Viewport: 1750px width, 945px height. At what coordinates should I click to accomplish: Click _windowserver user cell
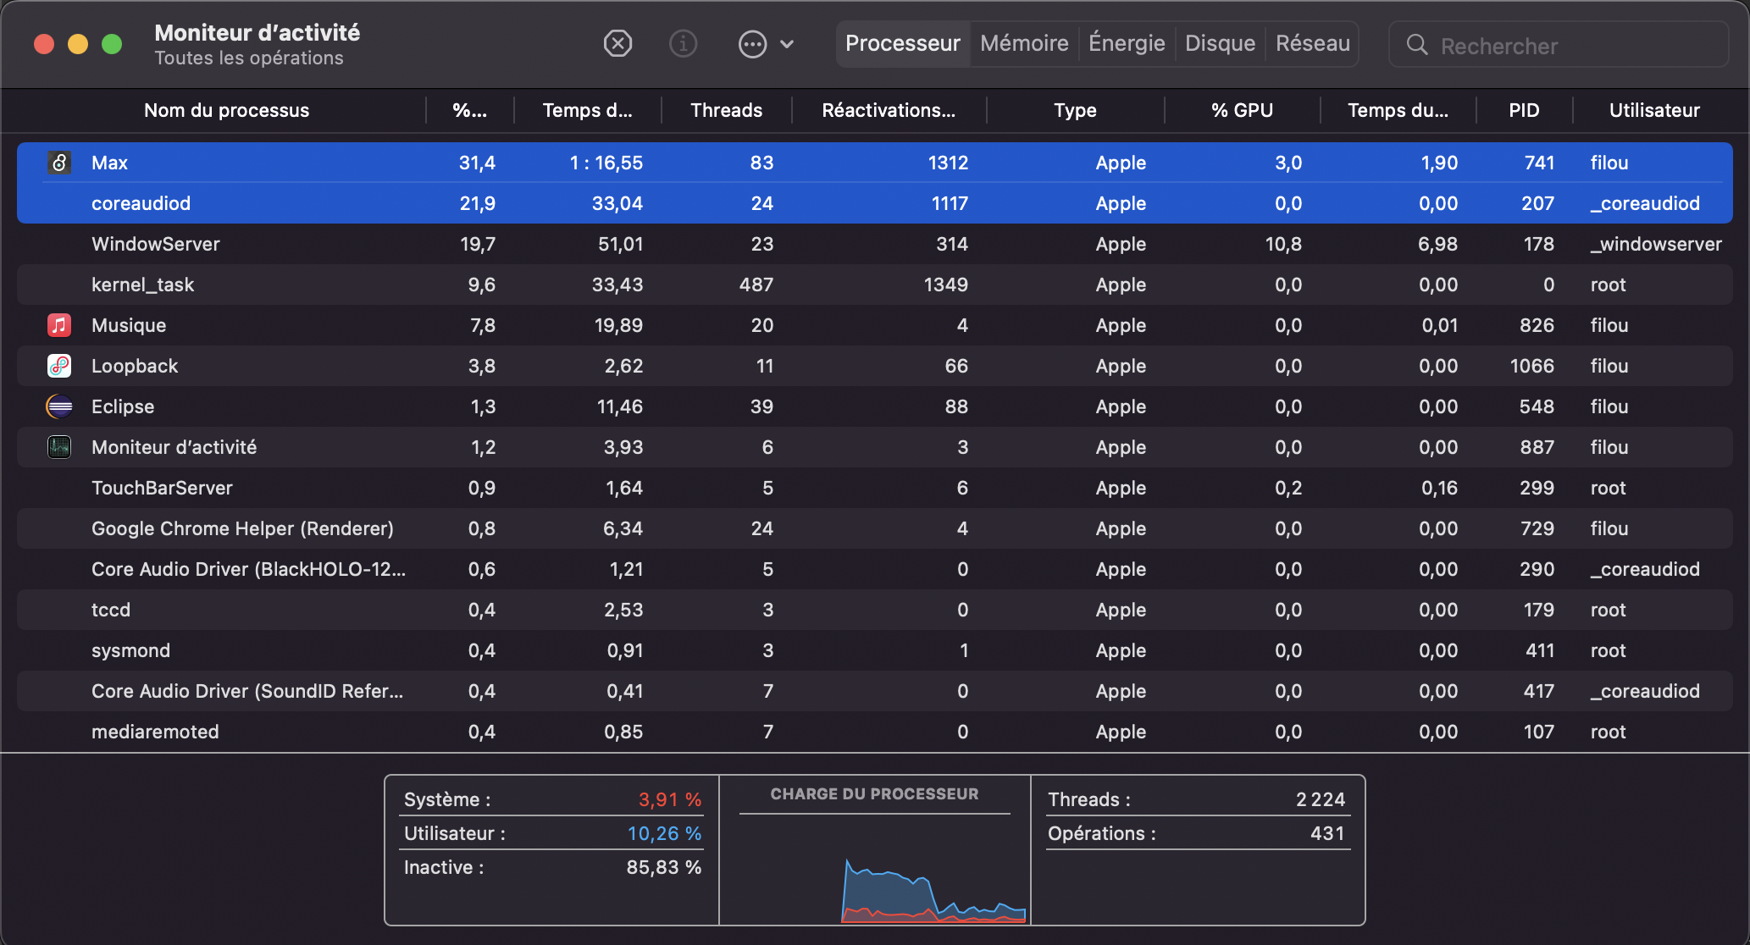1656,244
